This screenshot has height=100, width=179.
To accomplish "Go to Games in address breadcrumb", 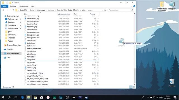I will click(x=32, y=10).
